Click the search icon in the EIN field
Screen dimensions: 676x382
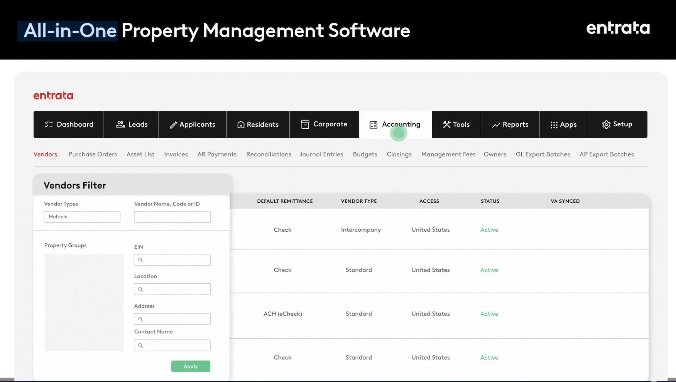pos(140,259)
